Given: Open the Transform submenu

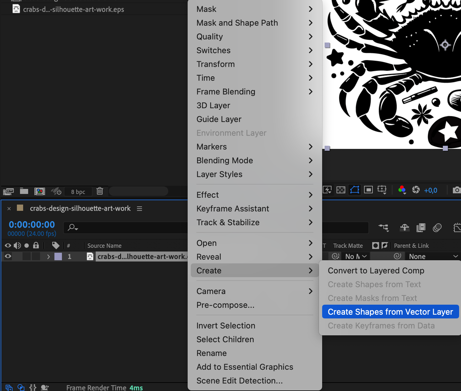Looking at the screenshot, I should pyautogui.click(x=255, y=64).
